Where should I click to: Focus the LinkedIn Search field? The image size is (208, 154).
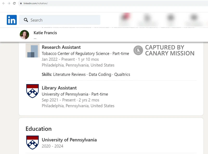pos(60,20)
